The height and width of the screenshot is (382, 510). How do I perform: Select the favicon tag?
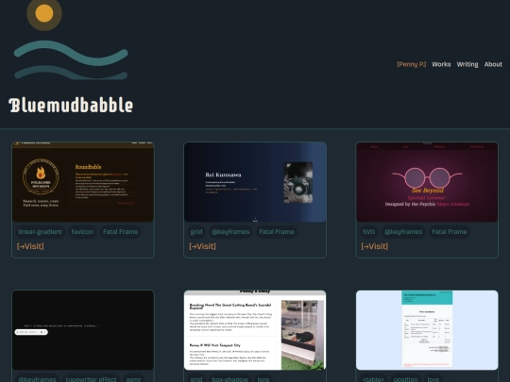[82, 232]
